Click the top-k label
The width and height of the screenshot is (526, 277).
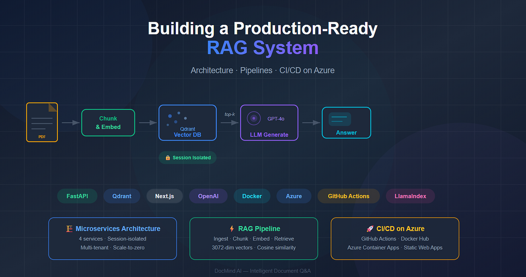pyautogui.click(x=230, y=114)
